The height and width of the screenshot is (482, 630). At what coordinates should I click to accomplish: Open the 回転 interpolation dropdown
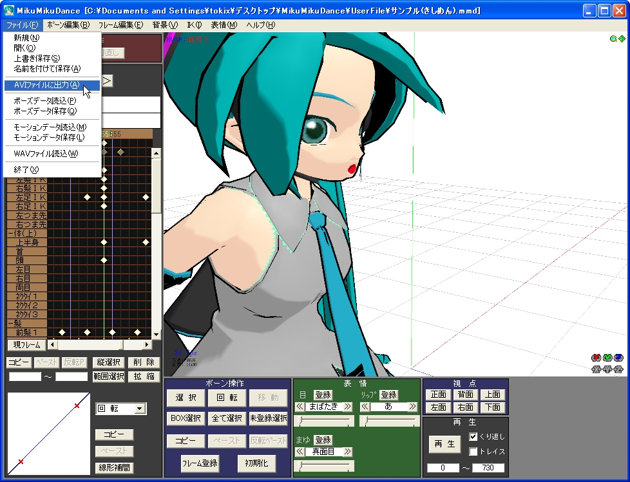139,409
